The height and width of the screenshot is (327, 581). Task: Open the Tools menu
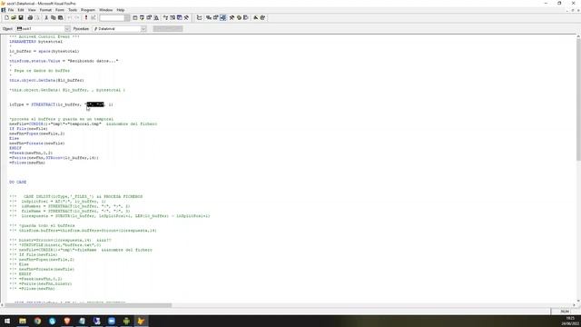(x=73, y=10)
